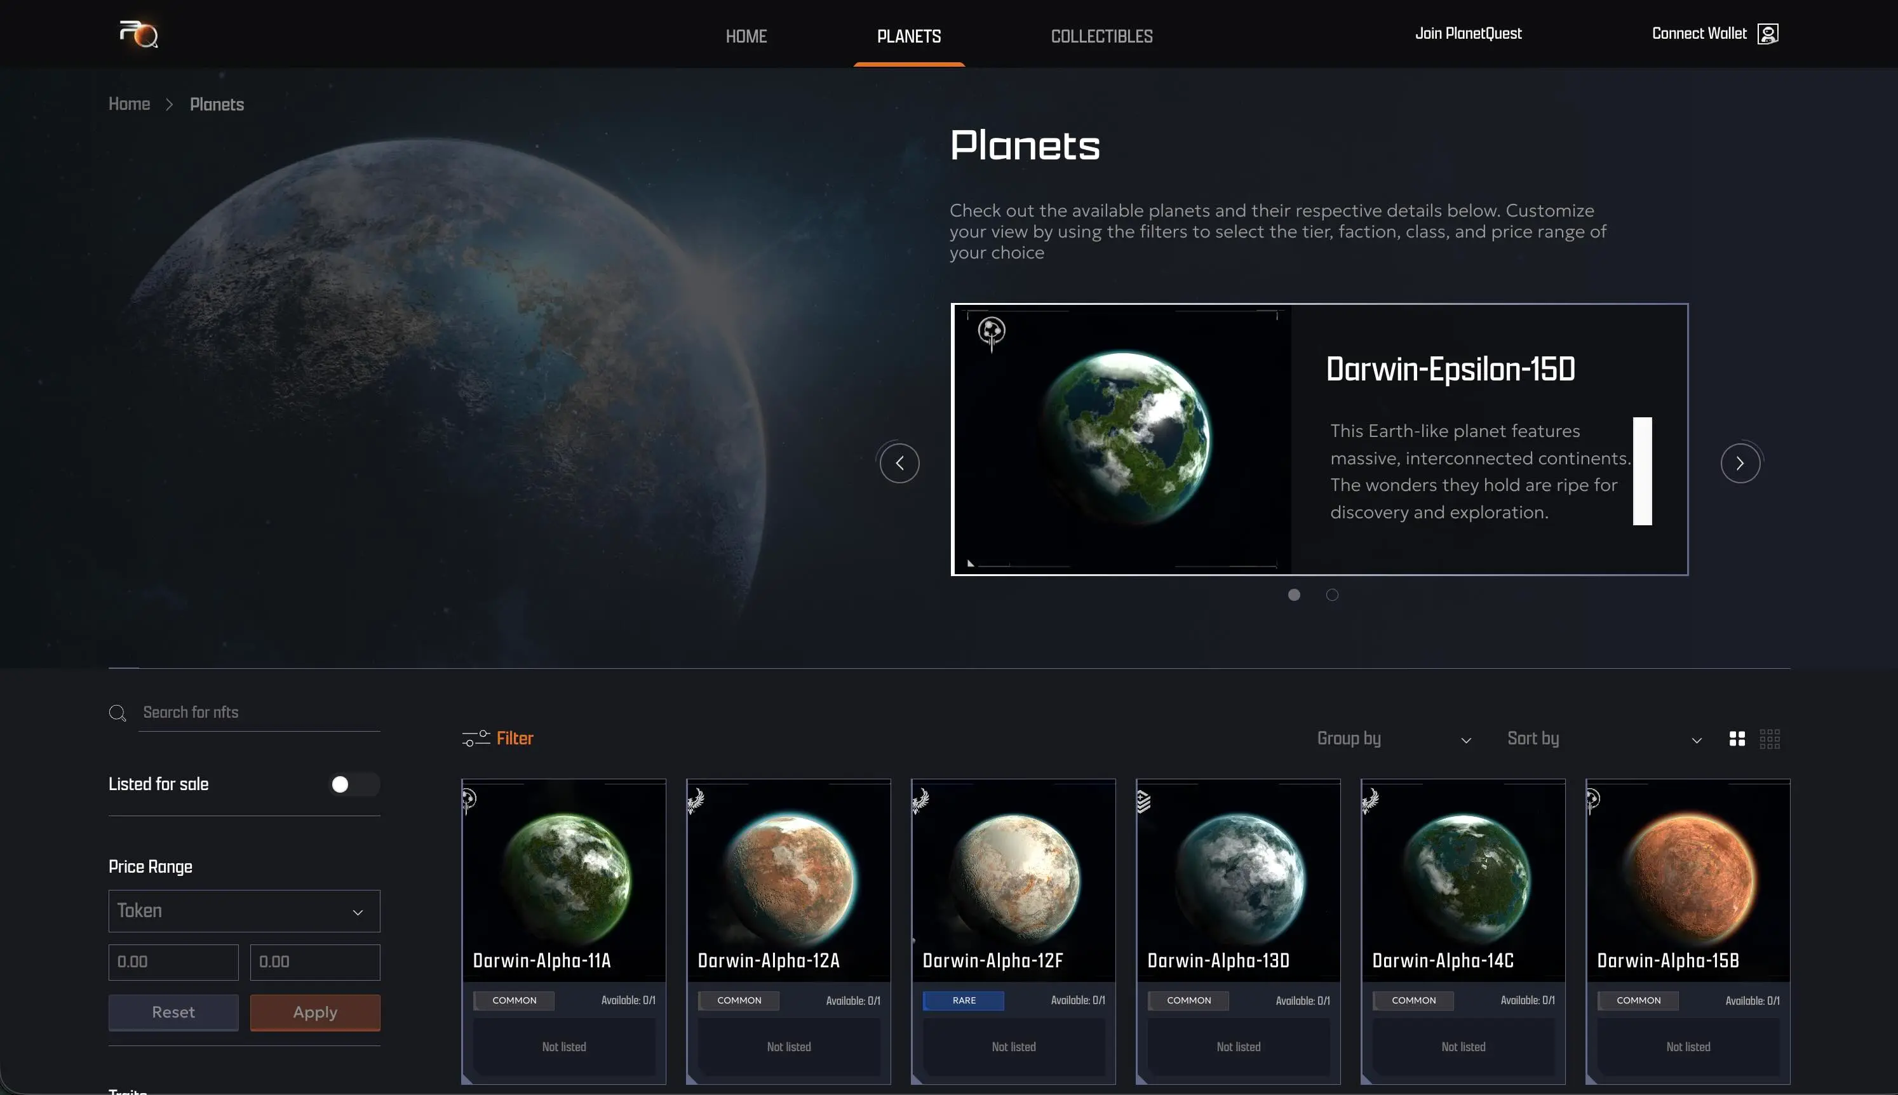The height and width of the screenshot is (1095, 1898).
Task: Click Not listed on Darwin-Alpha-12A card
Action: [x=789, y=1046]
